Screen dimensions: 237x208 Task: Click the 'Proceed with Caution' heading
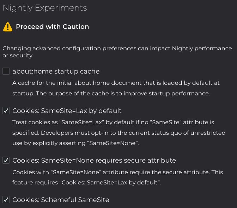coord(53,27)
